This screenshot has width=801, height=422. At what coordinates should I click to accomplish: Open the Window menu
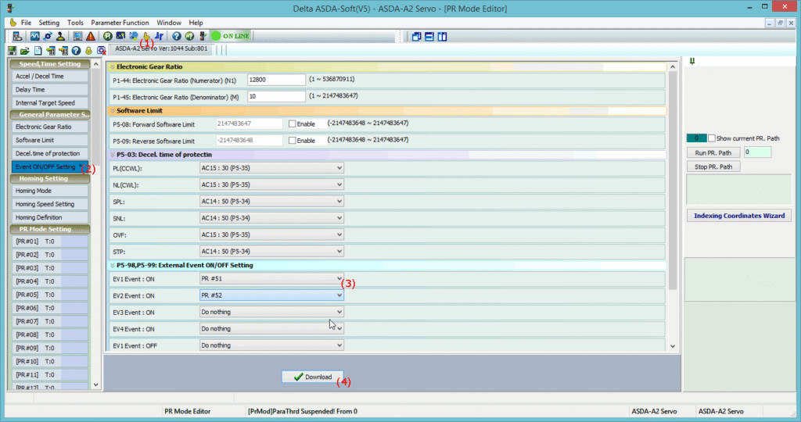pos(169,23)
